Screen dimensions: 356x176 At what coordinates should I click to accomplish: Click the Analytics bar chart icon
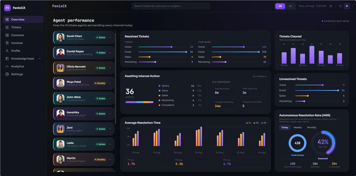pyautogui.click(x=7, y=66)
